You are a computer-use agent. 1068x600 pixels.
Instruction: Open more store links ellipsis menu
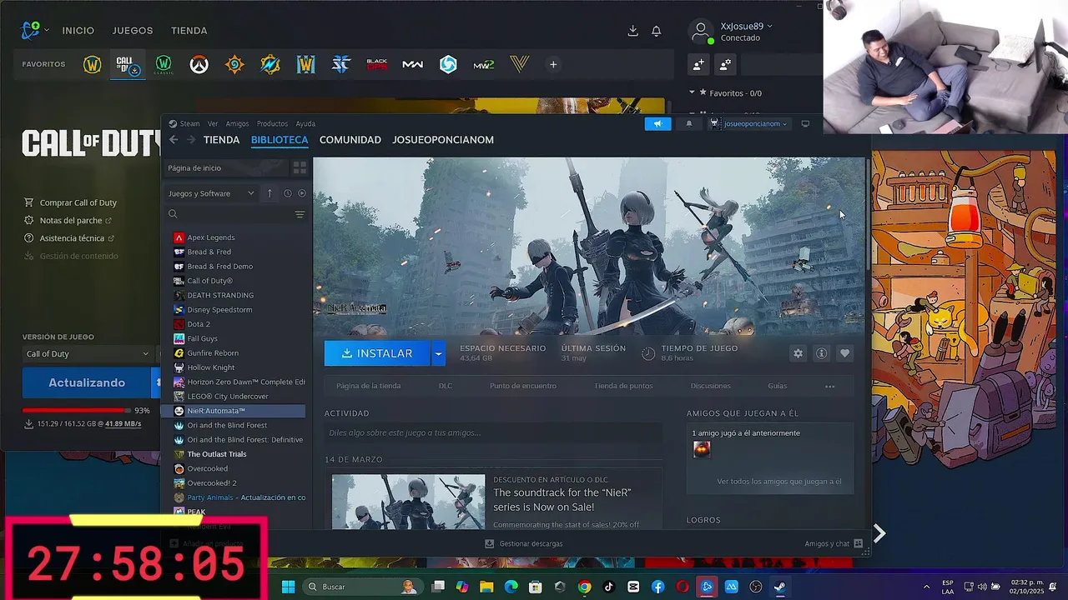pyautogui.click(x=829, y=386)
